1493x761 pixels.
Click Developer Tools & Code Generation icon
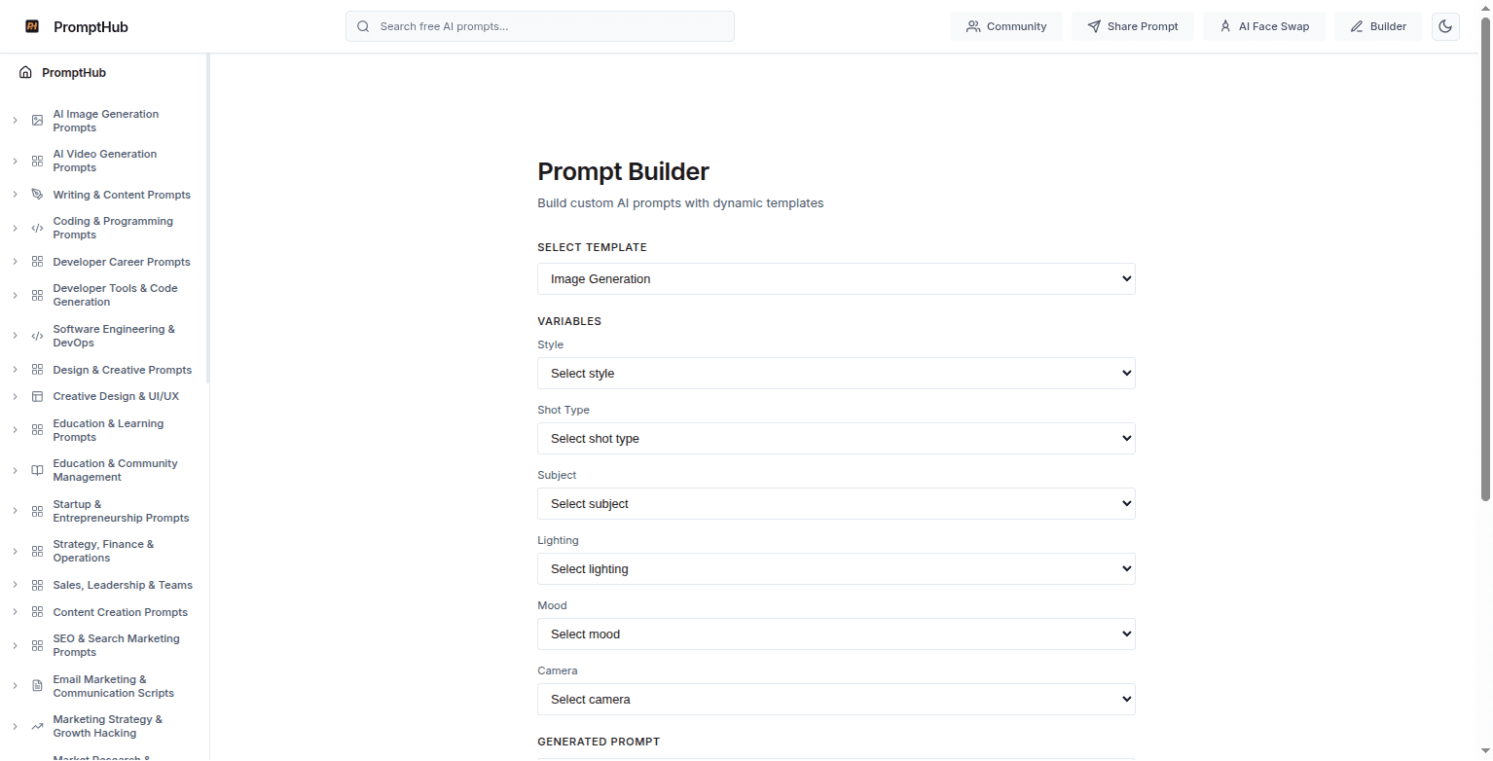point(37,295)
